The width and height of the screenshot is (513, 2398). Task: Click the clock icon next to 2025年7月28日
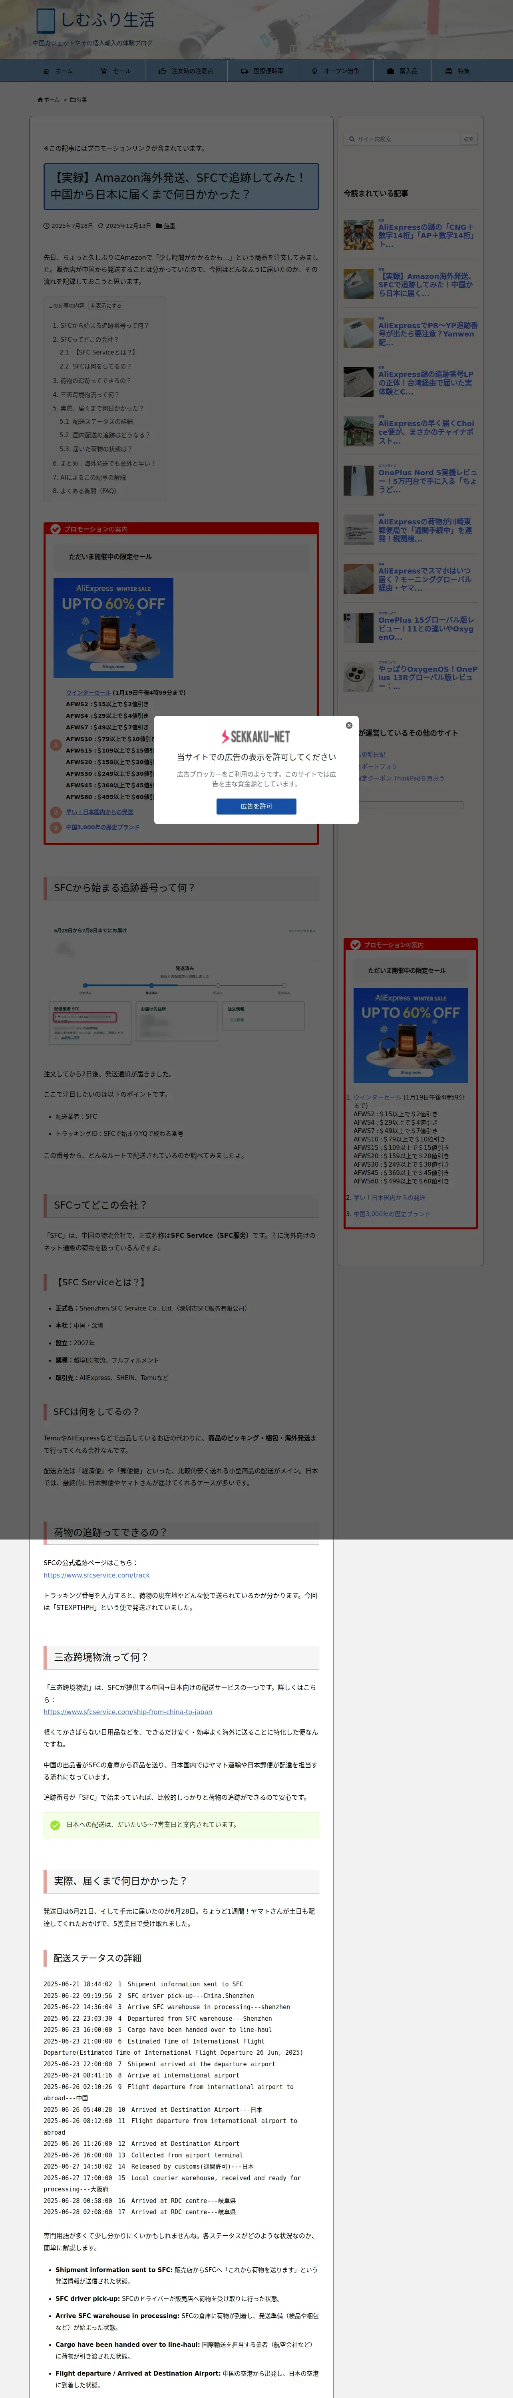(47, 225)
